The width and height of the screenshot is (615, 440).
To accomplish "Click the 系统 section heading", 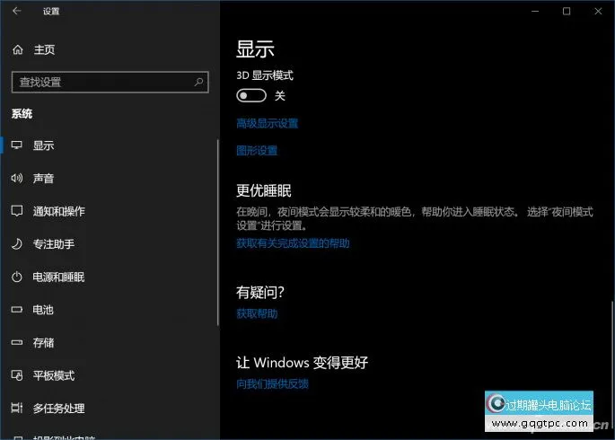I will pos(22,114).
